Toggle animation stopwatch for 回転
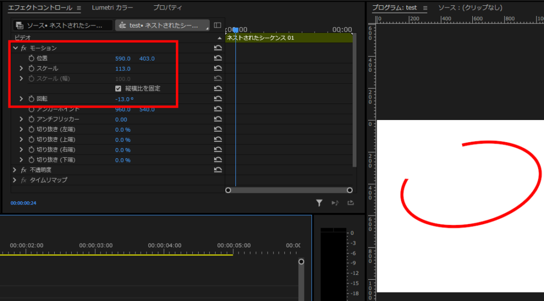 click(x=31, y=99)
